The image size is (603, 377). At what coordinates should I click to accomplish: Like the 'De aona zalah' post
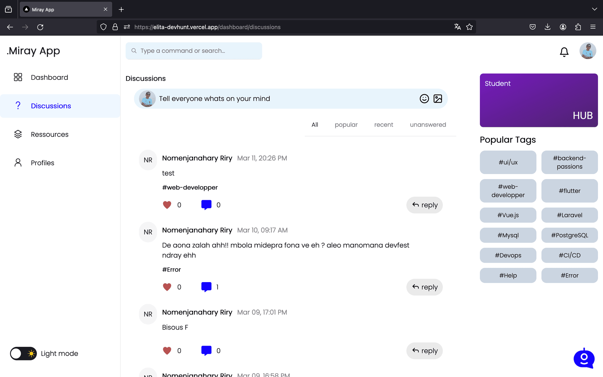[x=167, y=287]
